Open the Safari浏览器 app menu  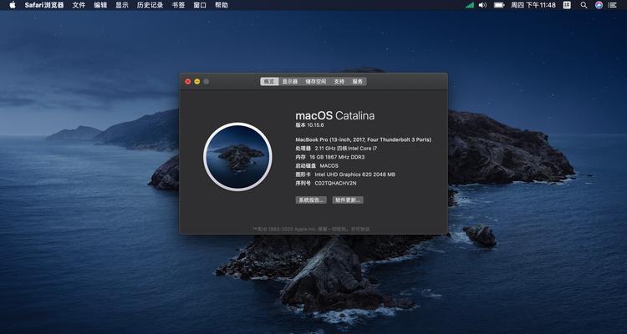click(44, 5)
